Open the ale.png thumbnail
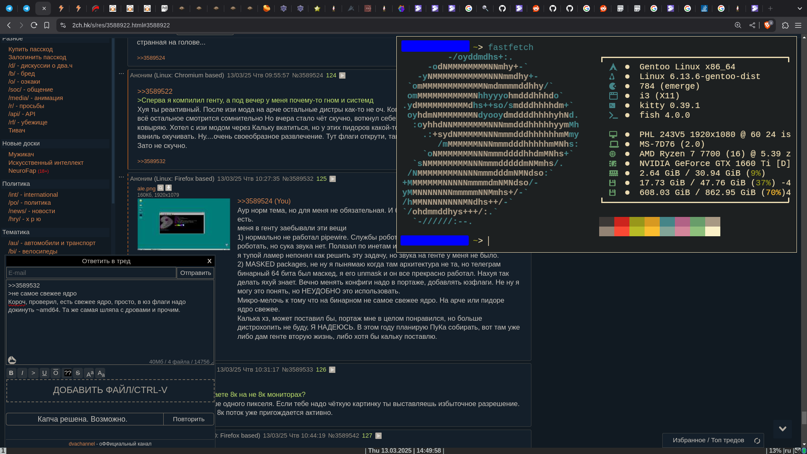This screenshot has width=807, height=454. pyautogui.click(x=184, y=224)
